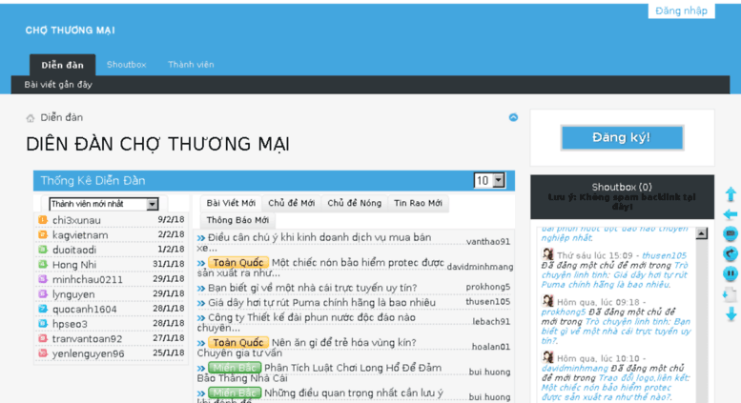The width and height of the screenshot is (741, 403).
Task: Open member profile Hong Nhi
Action: [x=74, y=265]
